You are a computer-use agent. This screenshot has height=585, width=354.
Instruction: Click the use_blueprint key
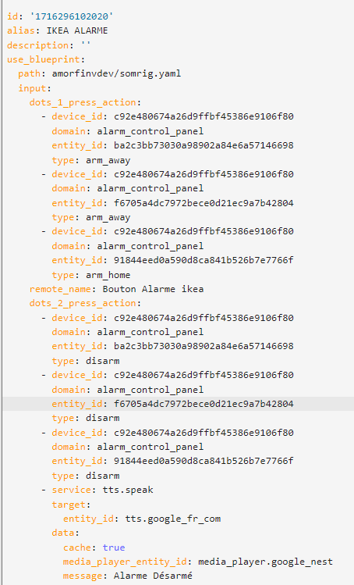[43, 59]
